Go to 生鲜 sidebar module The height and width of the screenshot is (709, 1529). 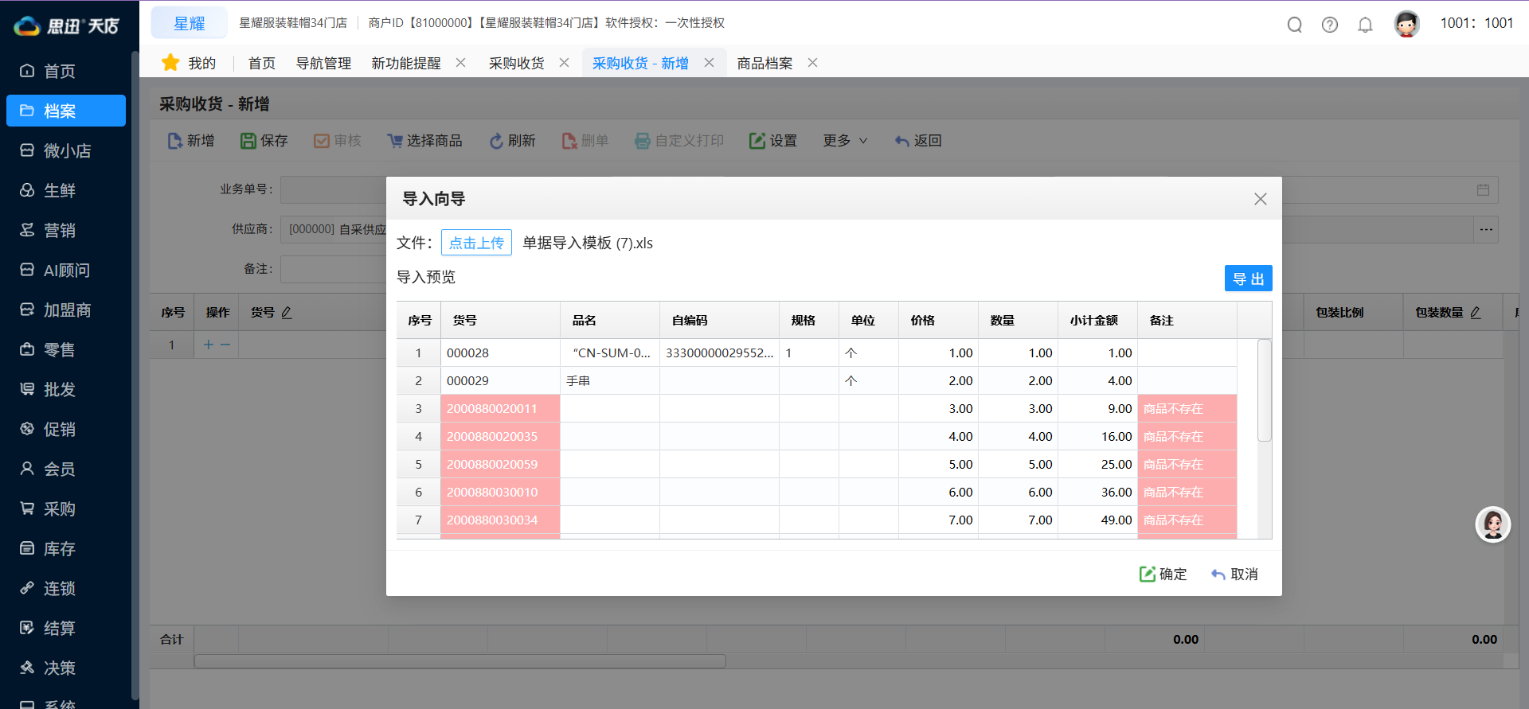[x=65, y=190]
